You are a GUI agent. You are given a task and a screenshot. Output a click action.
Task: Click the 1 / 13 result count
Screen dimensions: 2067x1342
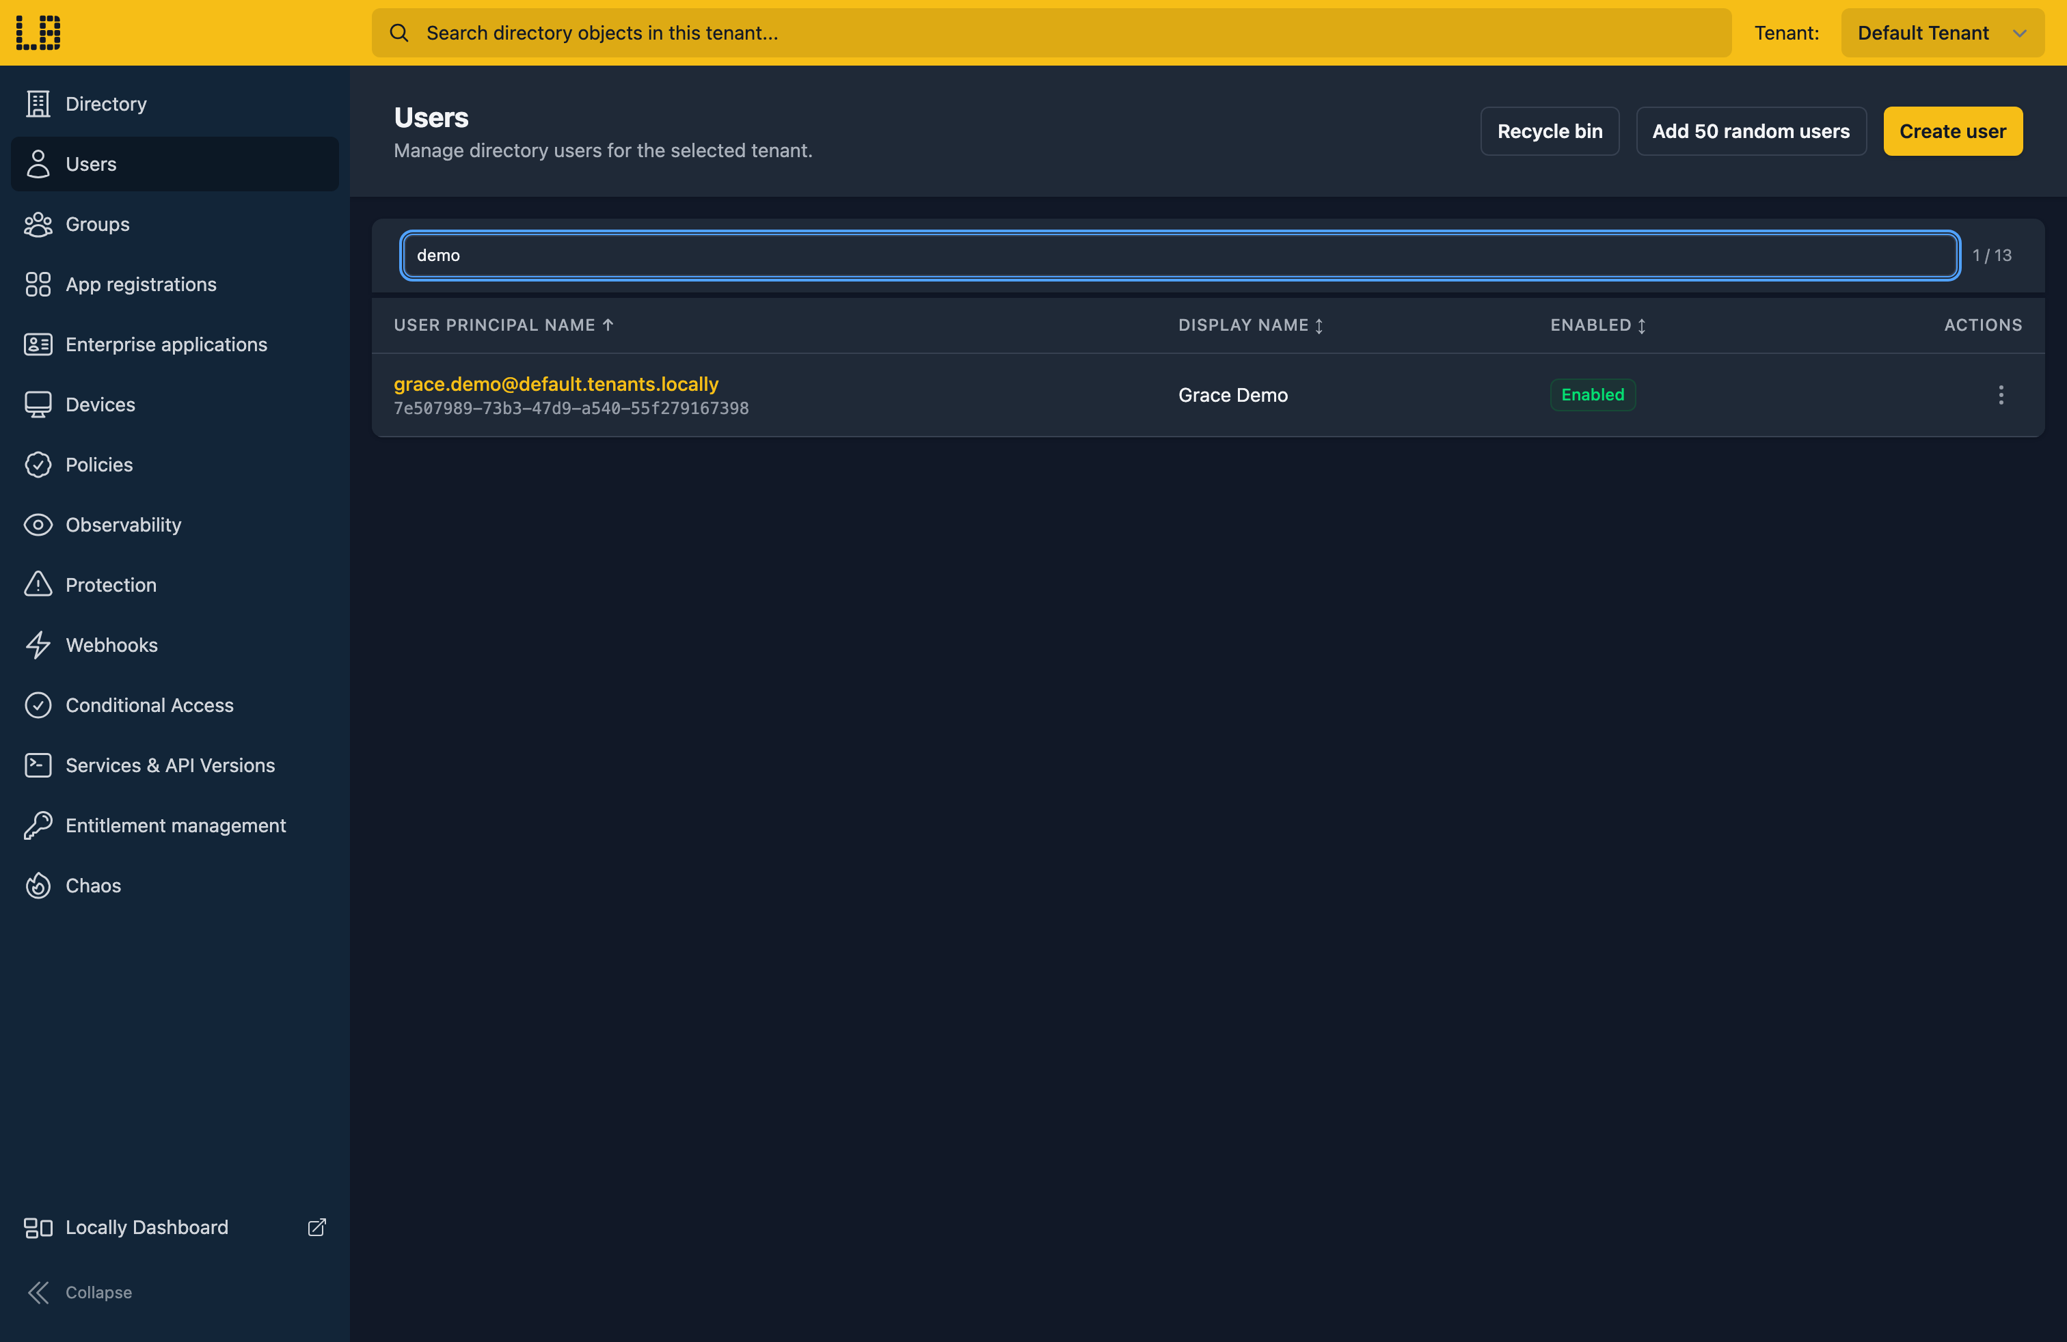click(1991, 255)
